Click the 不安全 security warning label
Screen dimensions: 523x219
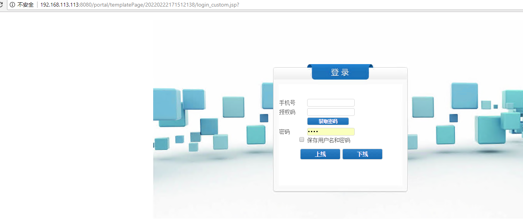(x=26, y=5)
